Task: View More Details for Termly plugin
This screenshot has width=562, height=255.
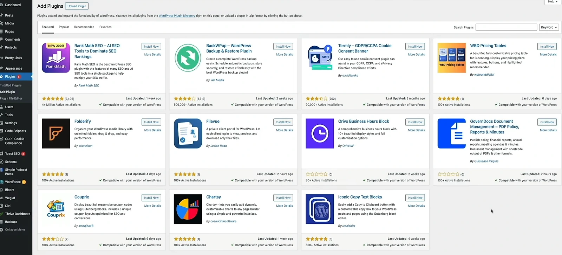Action: [416, 55]
